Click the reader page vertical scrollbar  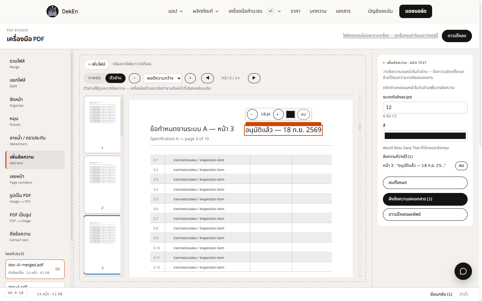point(360,126)
